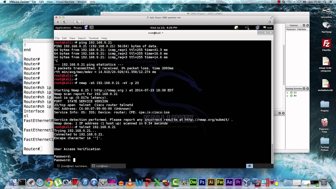Viewport: 336px width, 189px height.
Task: Open the rascunhos desktop icon
Action: [x=326, y=13]
